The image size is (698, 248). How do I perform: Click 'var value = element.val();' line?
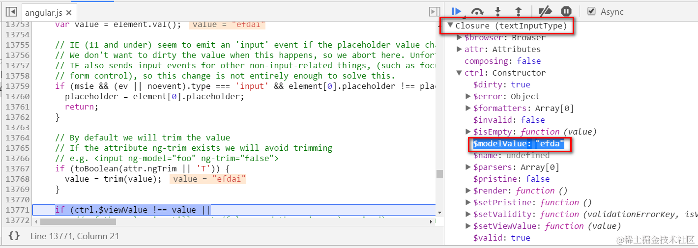pos(118,24)
